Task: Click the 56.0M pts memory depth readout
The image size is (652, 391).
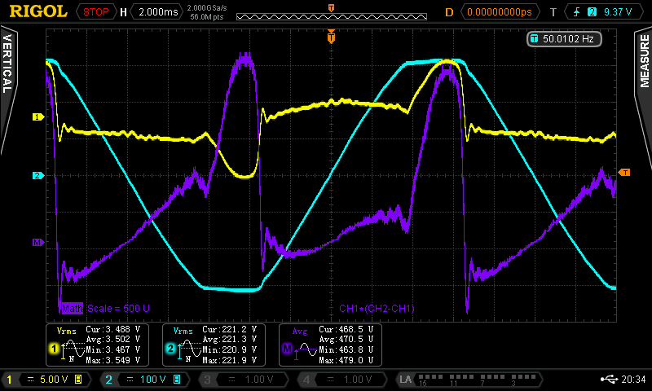Action: tap(207, 17)
